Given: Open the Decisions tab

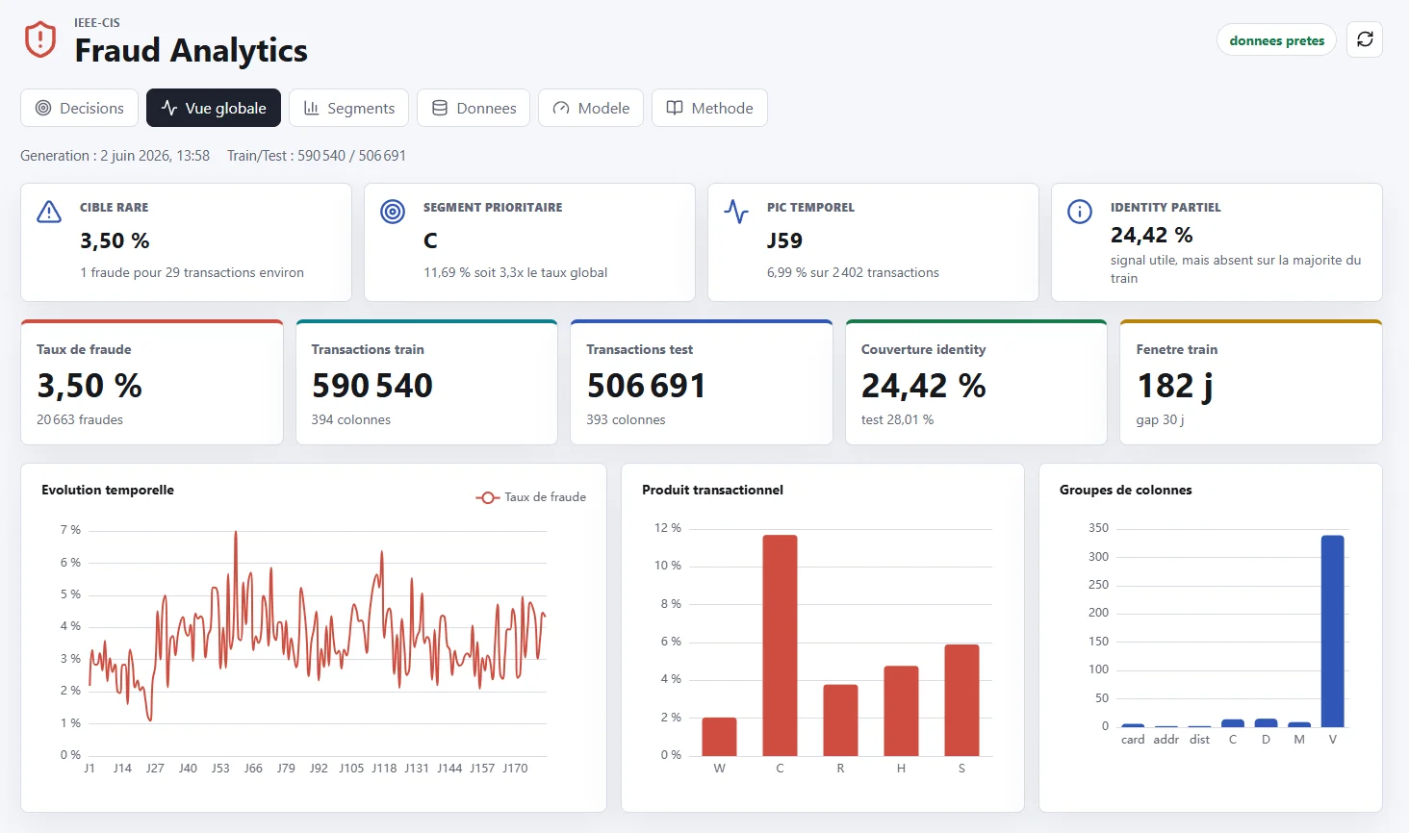Looking at the screenshot, I should point(80,108).
